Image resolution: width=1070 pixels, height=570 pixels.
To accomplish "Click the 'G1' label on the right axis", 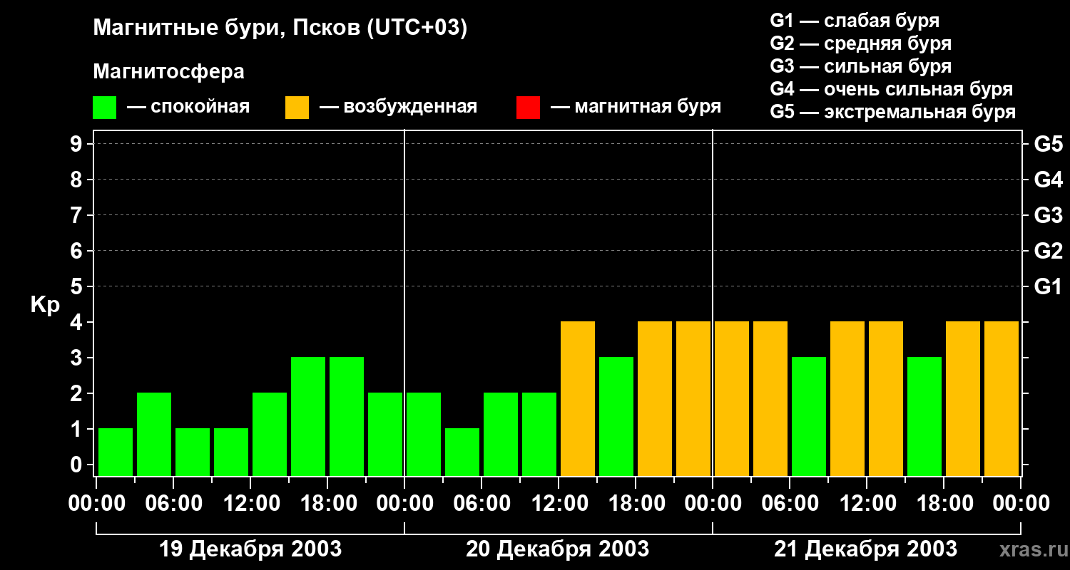I will [x=1049, y=286].
